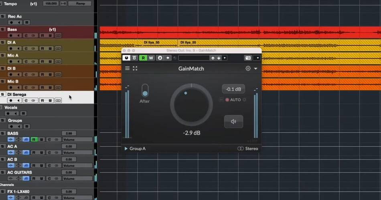Viewport: 381px width, 200px height.
Task: Edit channel settings for AC GUITARS
Action: point(49,179)
